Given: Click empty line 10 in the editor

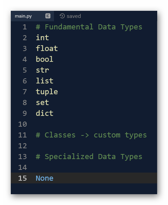Looking at the screenshot, I should click(x=96, y=124).
